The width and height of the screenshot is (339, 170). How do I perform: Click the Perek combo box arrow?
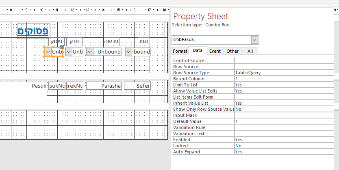pyautogui.click(x=69, y=52)
